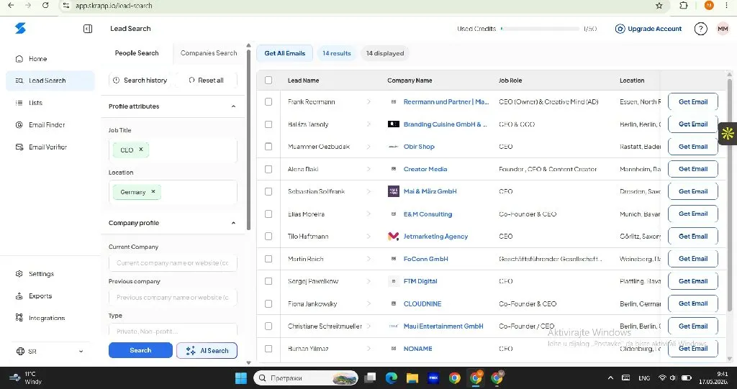Remove the CEO job title tag
This screenshot has width=737, height=389.
click(x=140, y=150)
